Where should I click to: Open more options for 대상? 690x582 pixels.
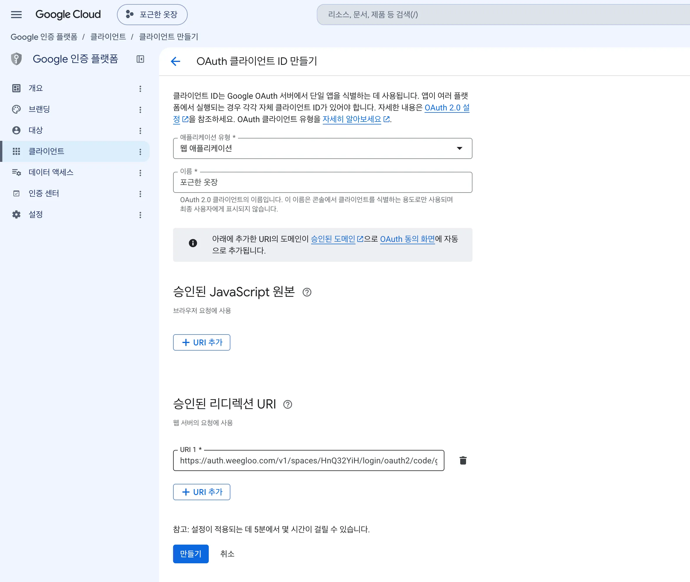coord(140,131)
